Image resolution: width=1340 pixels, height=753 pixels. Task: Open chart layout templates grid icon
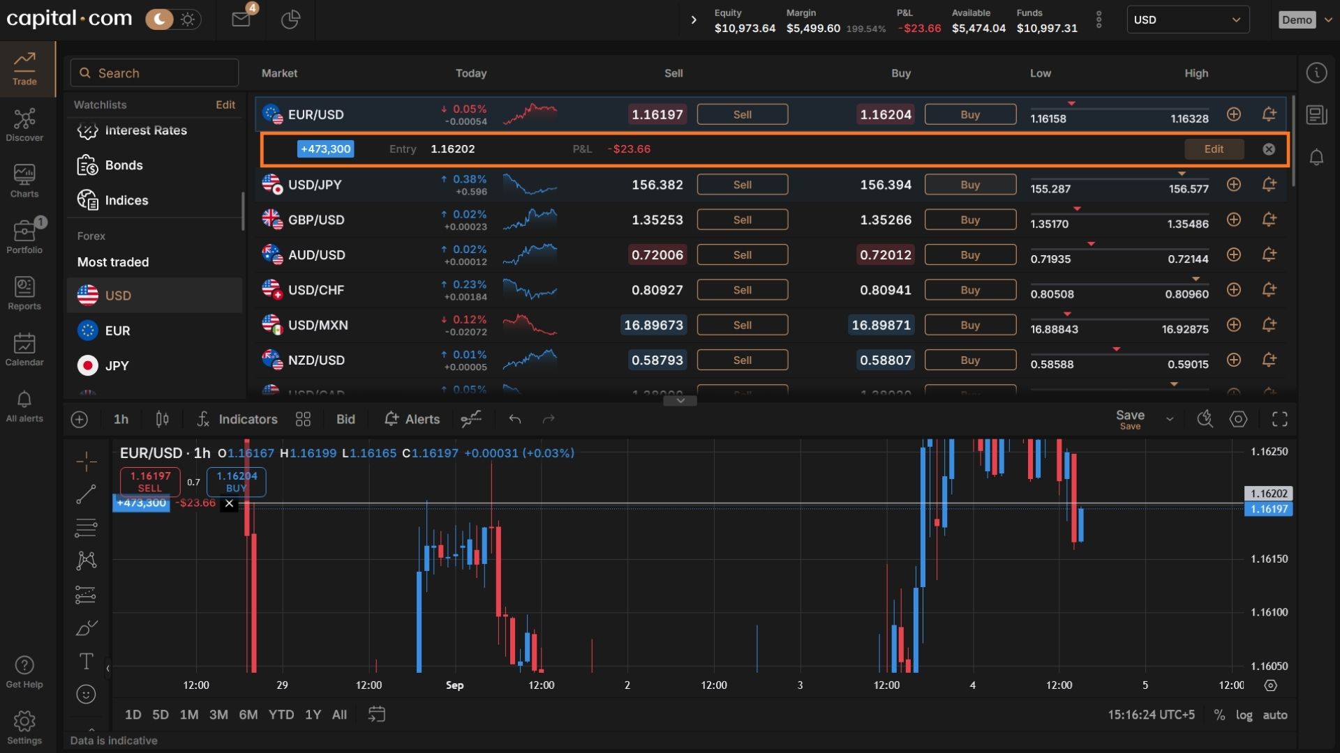(303, 419)
